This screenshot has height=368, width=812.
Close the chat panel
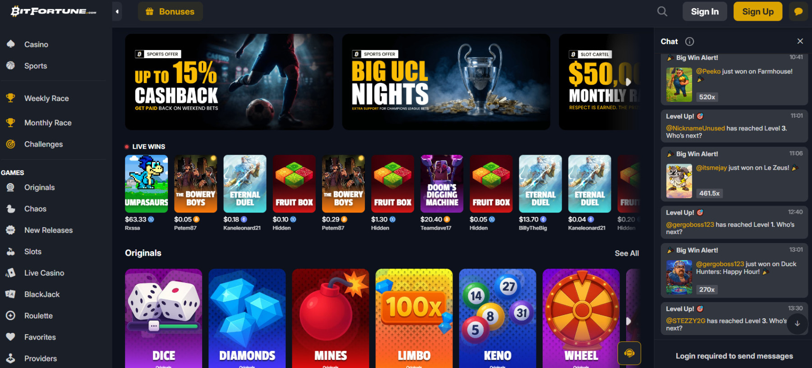pos(800,41)
